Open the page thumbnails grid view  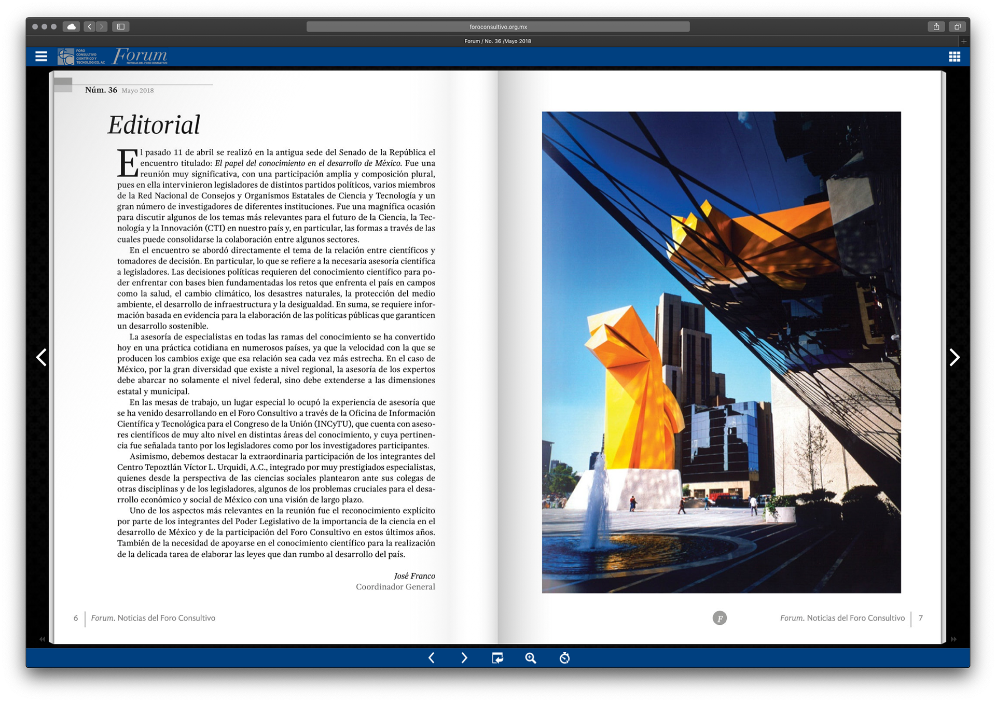[x=955, y=57]
